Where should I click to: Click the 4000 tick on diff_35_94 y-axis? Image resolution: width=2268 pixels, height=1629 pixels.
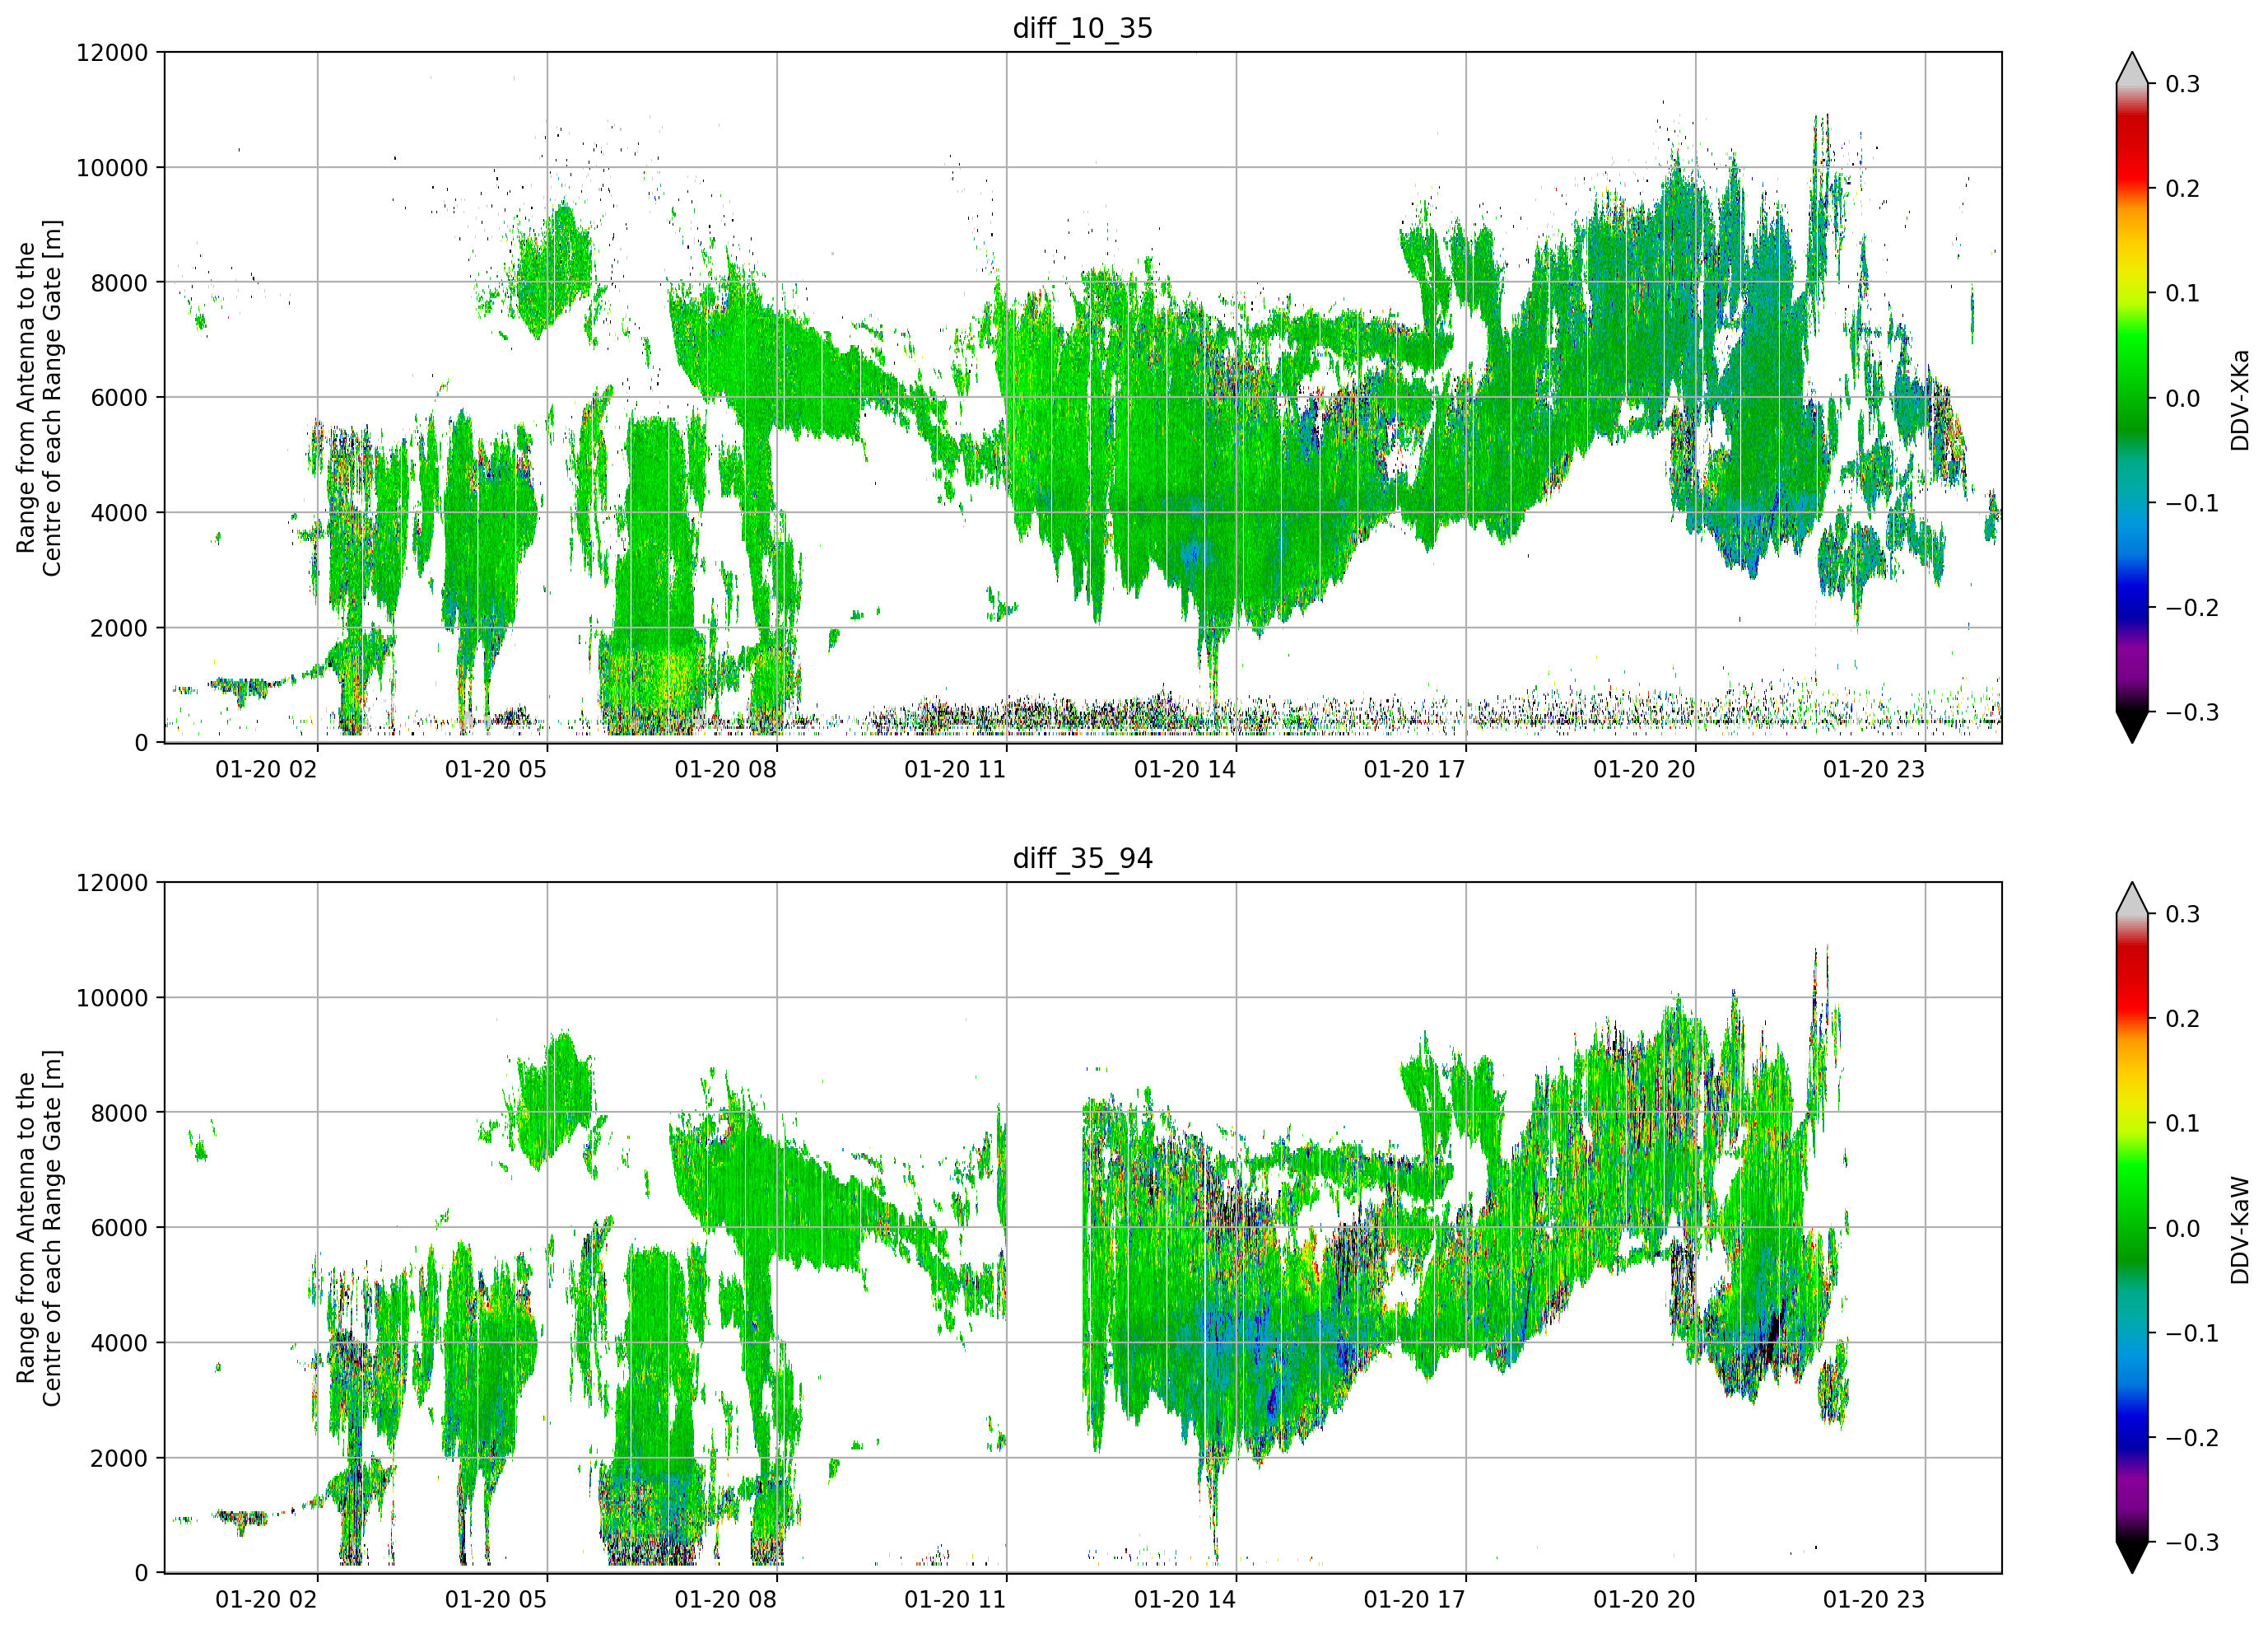(119, 1344)
